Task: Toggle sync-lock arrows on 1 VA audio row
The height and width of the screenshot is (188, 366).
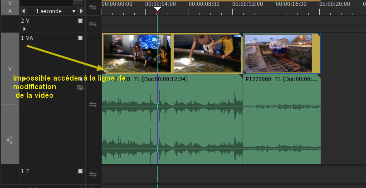Action: (93, 105)
